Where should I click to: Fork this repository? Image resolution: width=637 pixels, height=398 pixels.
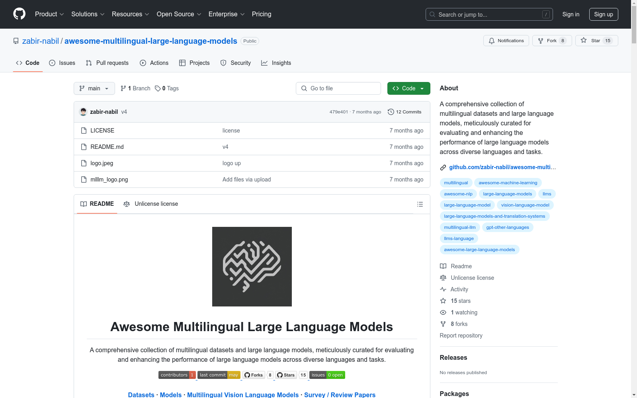pyautogui.click(x=552, y=41)
